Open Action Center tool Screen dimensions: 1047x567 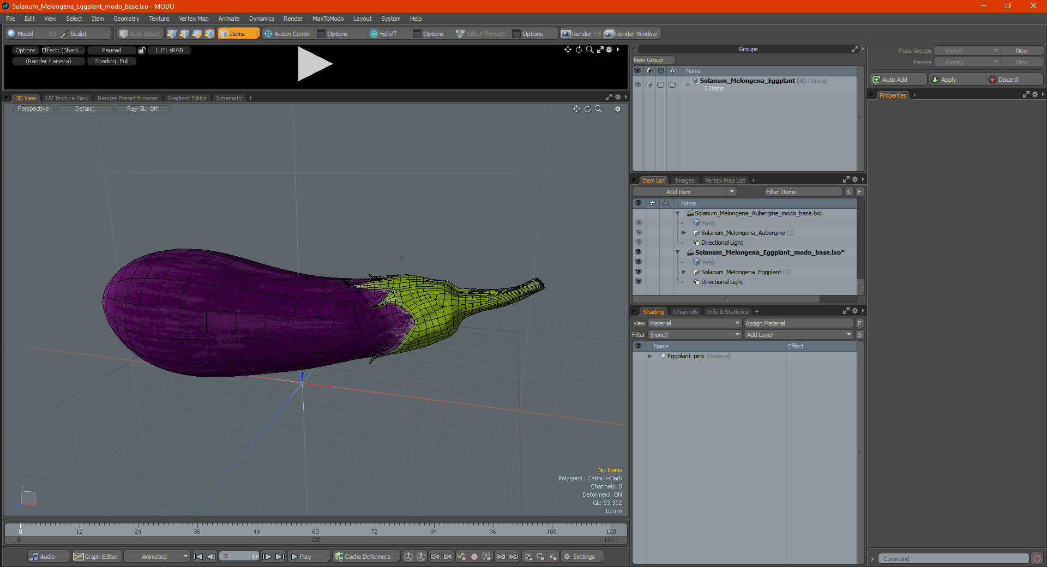287,34
